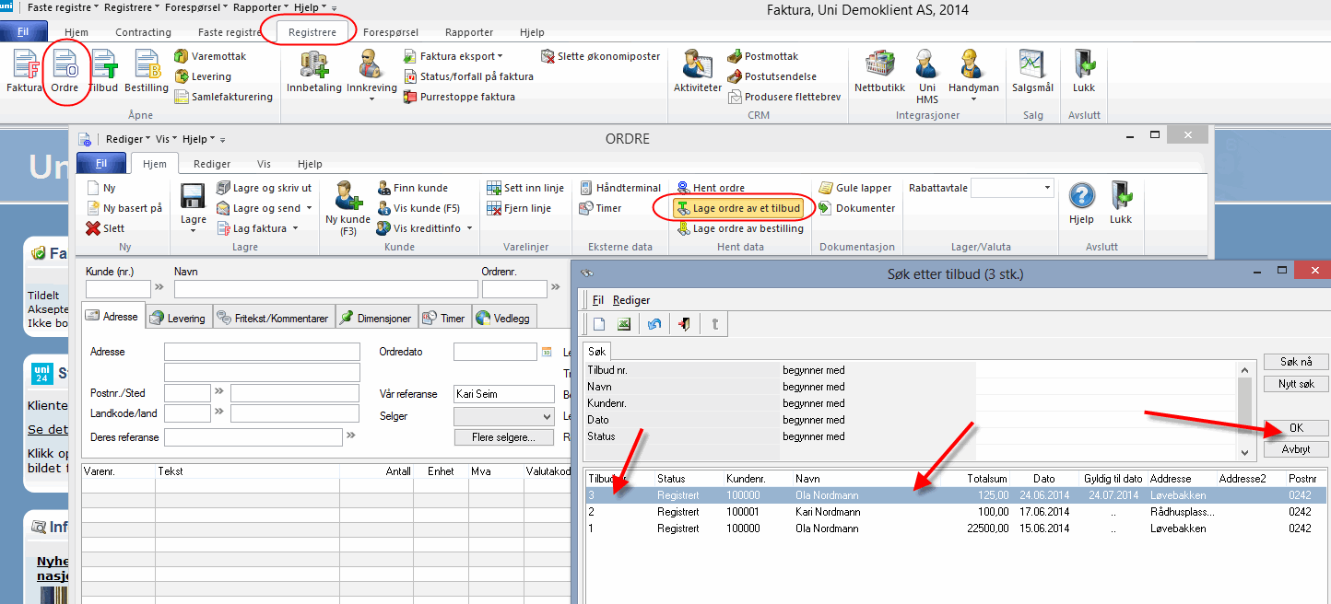Open the Innbetaling tool

coord(314,71)
